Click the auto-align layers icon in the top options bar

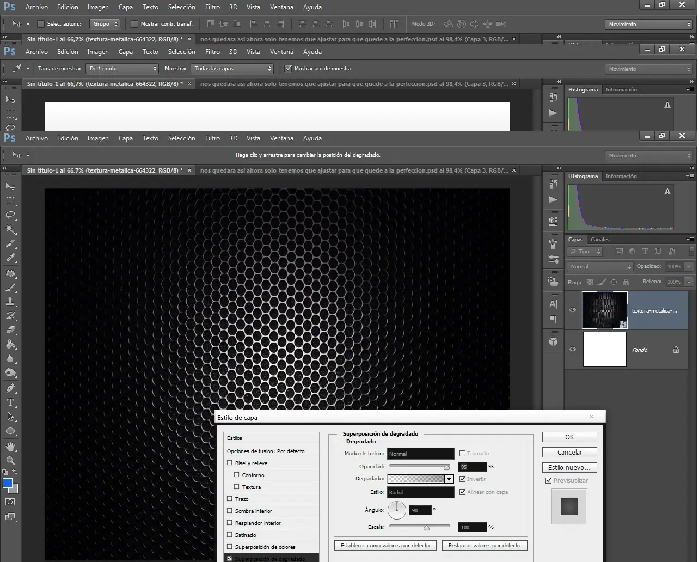coord(394,24)
